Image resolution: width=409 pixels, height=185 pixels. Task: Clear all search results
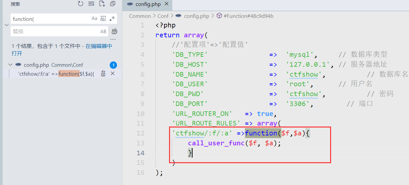click(x=91, y=4)
